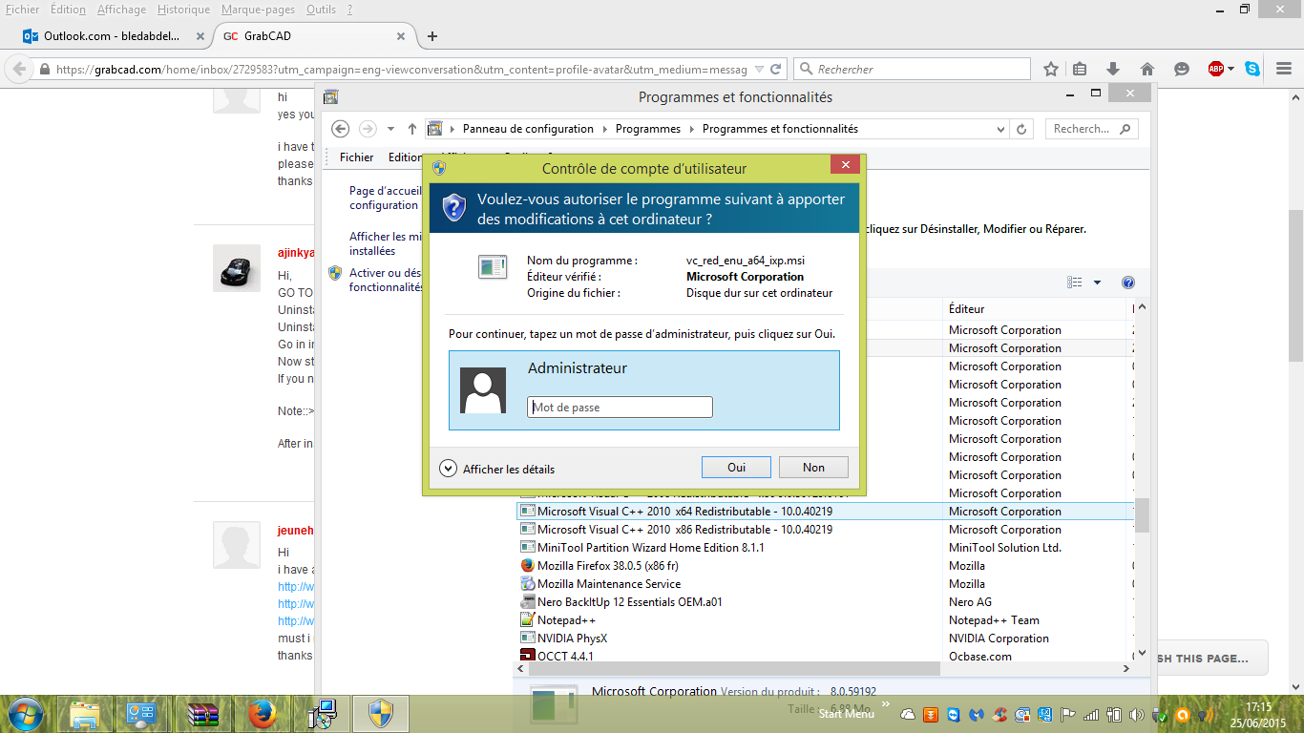This screenshot has height=733, width=1304.
Task: Click the UAC shield taskbar icon
Action: 381,714
